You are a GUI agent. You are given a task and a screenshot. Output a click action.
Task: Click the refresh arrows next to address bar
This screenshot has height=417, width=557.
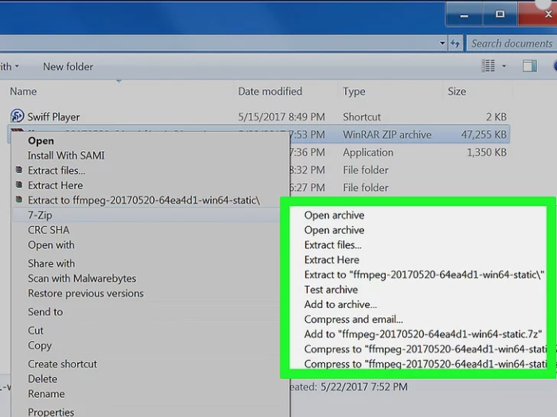coord(456,44)
